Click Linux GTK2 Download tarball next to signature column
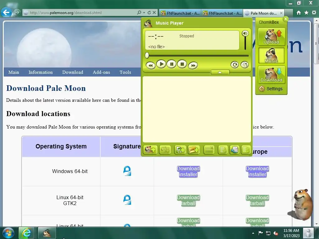 click(x=188, y=200)
